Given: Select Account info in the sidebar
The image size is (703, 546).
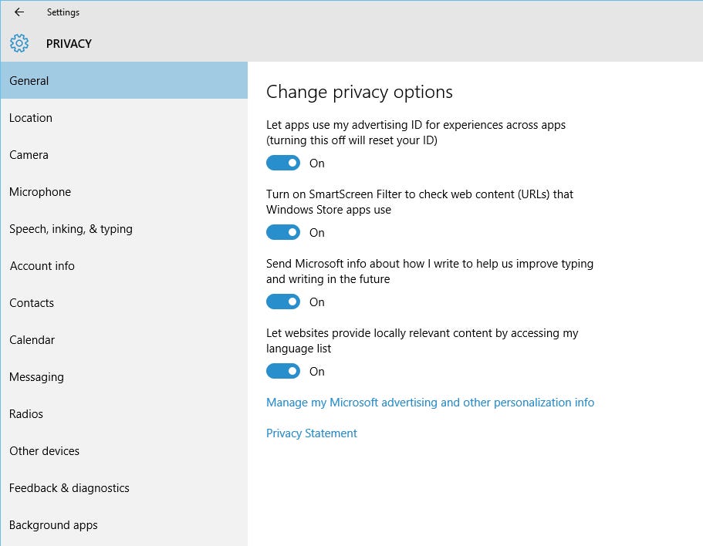Looking at the screenshot, I should 42,265.
